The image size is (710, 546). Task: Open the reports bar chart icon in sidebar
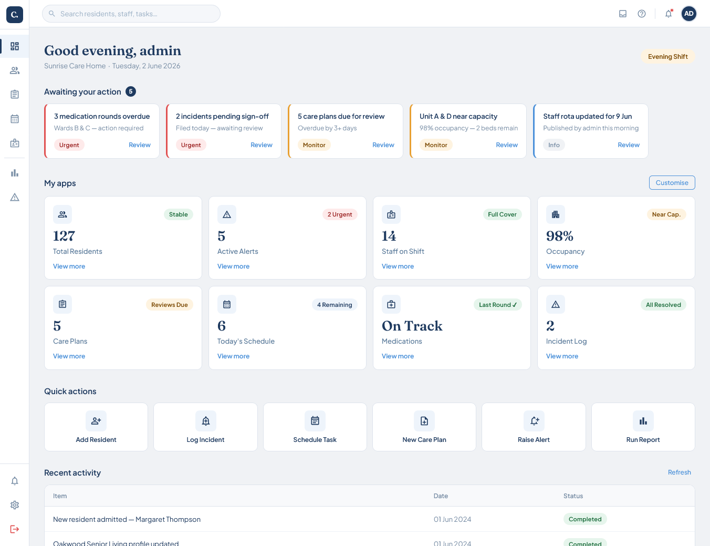15,173
